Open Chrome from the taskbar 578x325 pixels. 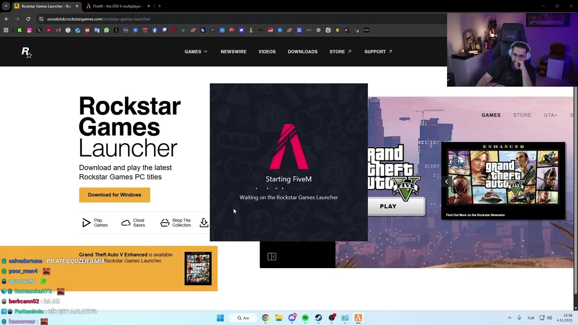[265, 318]
